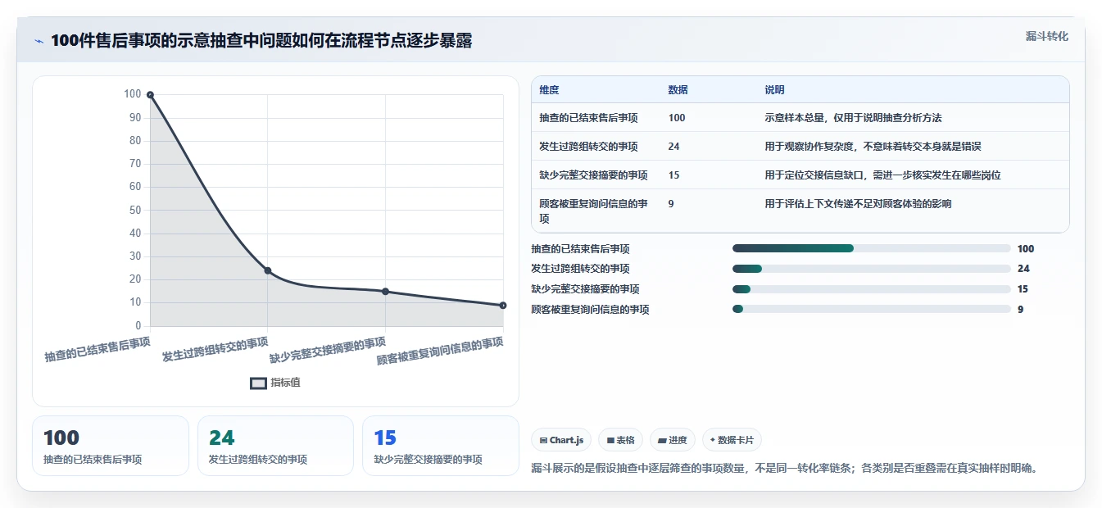Click x-axis label 缺少完整交接摘要的事项
The width and height of the screenshot is (1102, 508).
coord(328,351)
